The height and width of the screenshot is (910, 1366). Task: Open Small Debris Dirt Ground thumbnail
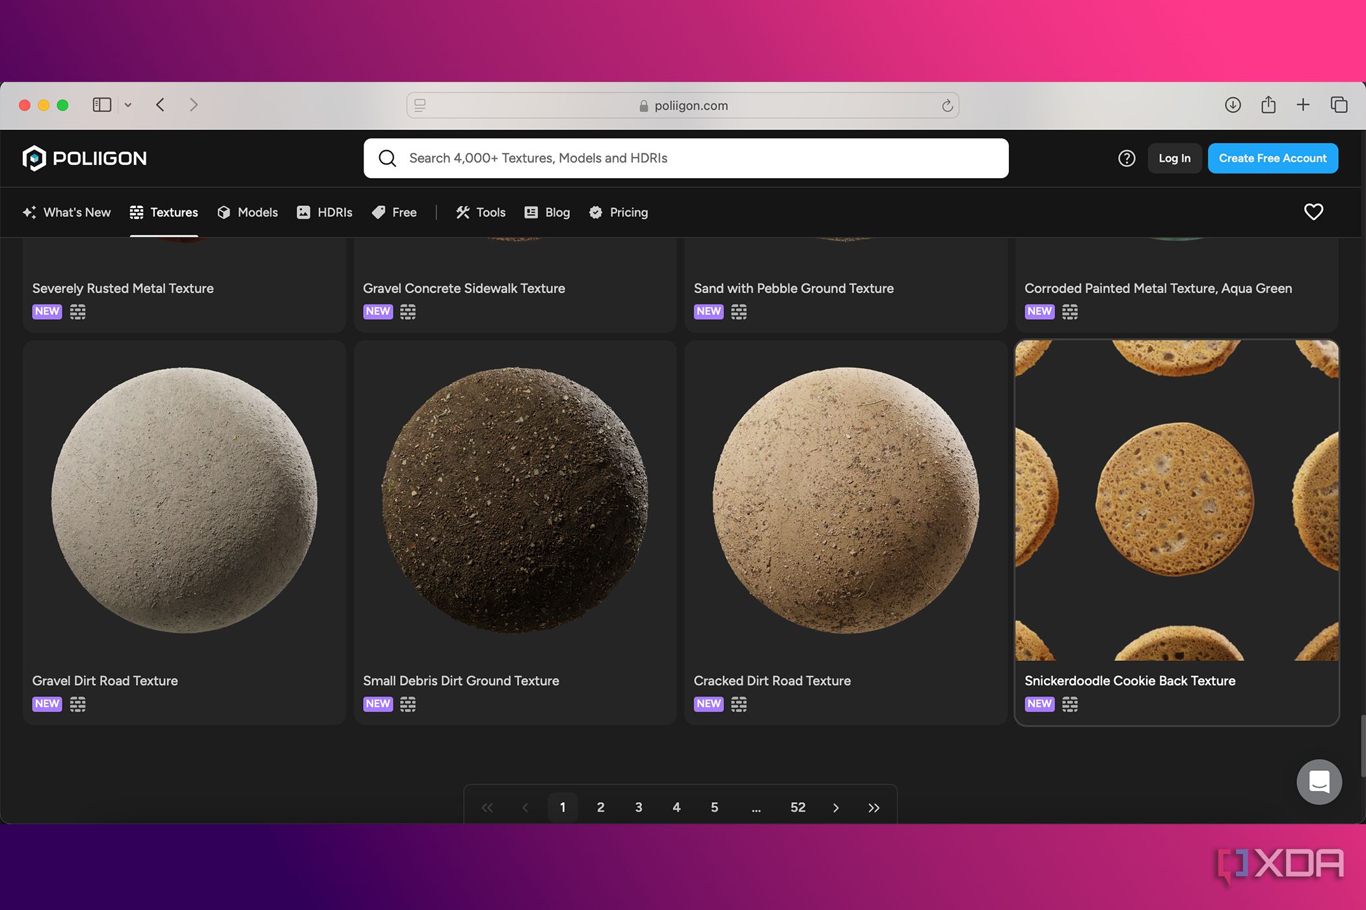(515, 500)
